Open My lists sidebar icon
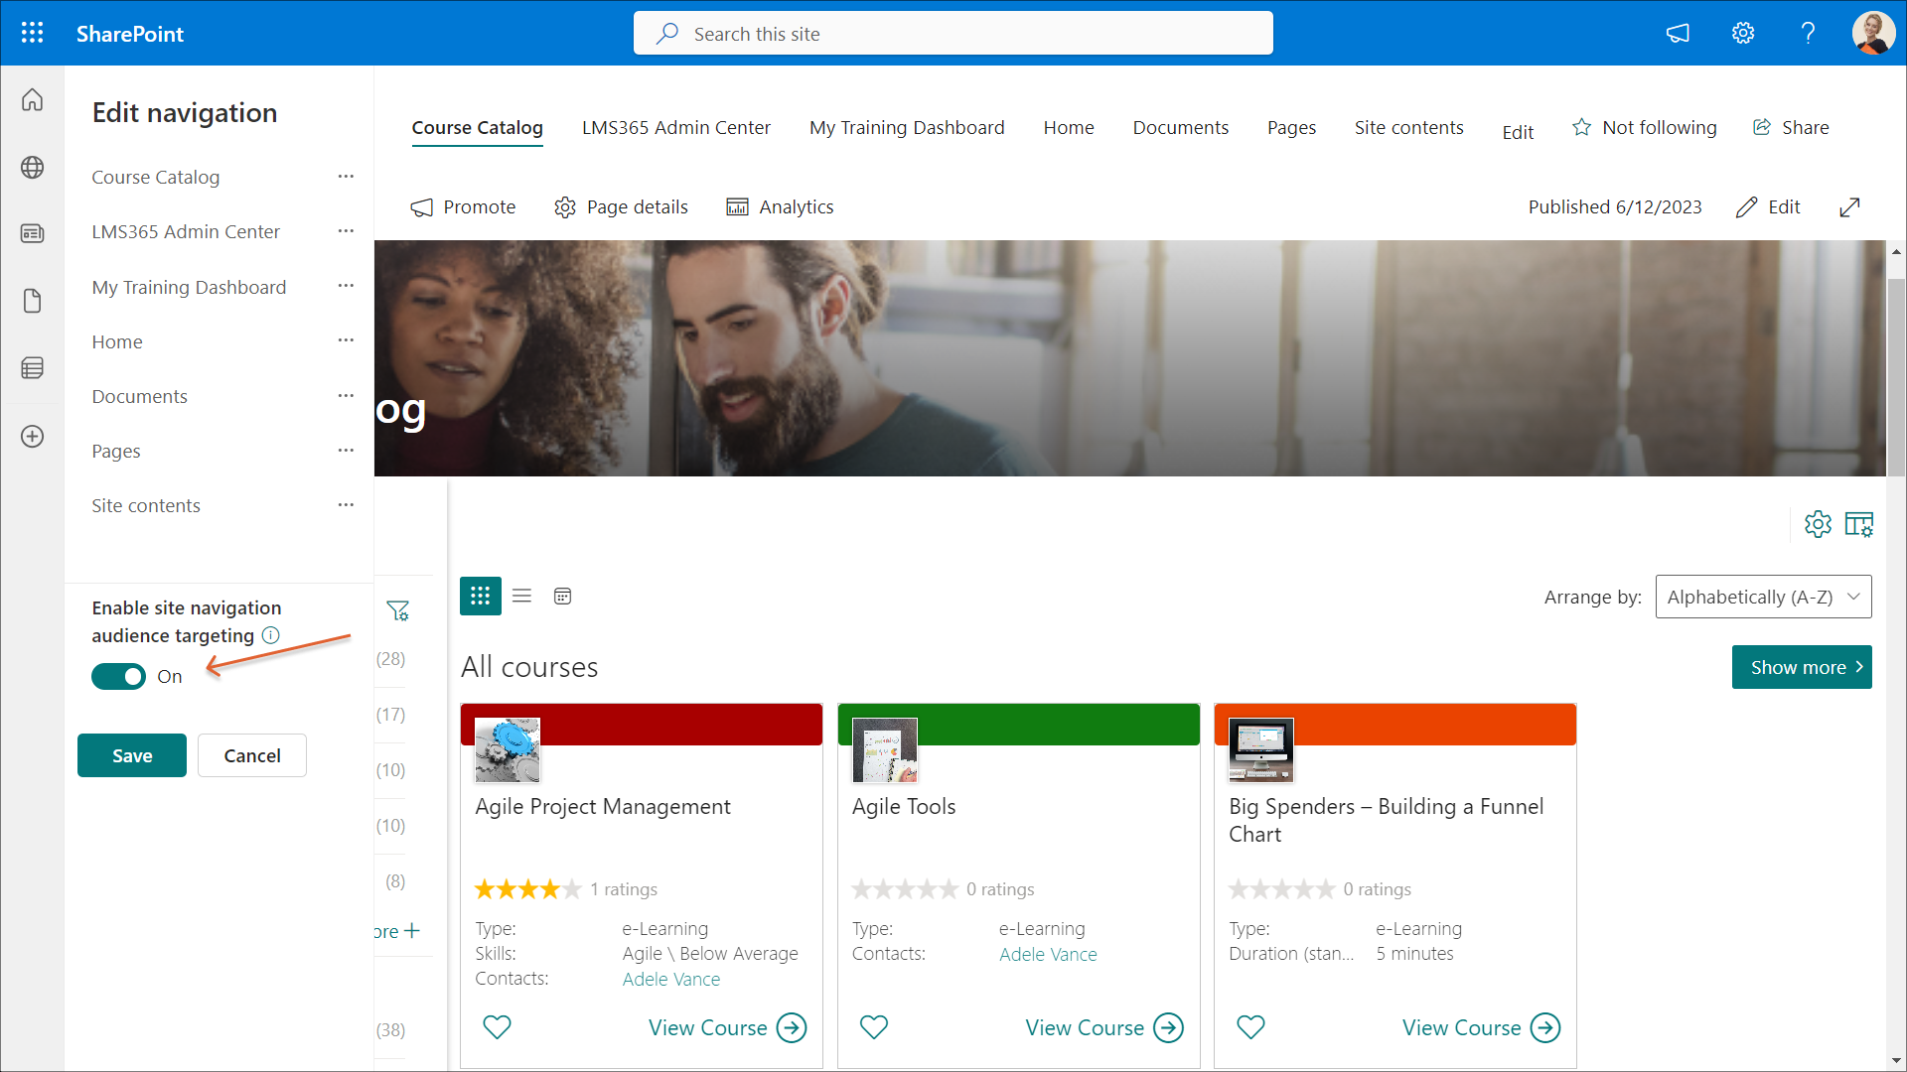 point(32,368)
